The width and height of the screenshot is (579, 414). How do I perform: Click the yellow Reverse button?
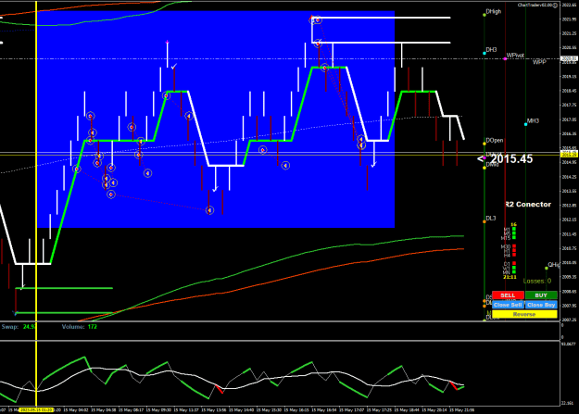524,314
